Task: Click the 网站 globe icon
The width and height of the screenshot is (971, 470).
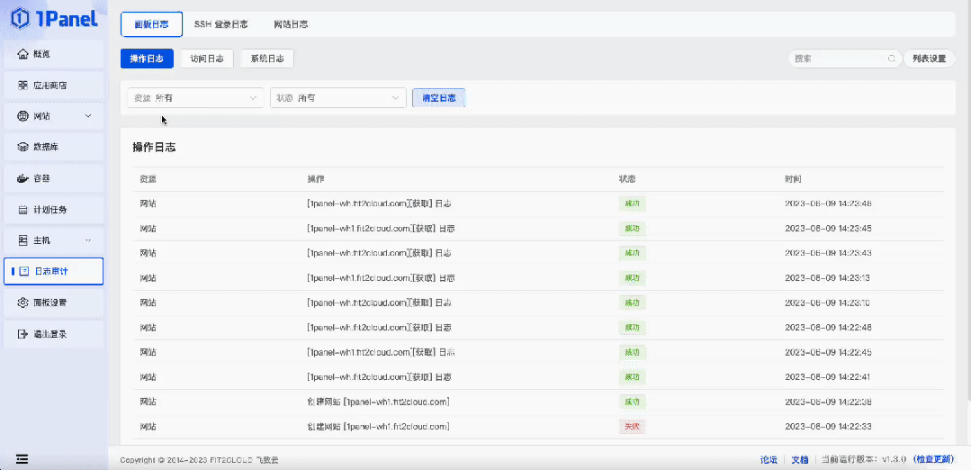Action: [22, 116]
